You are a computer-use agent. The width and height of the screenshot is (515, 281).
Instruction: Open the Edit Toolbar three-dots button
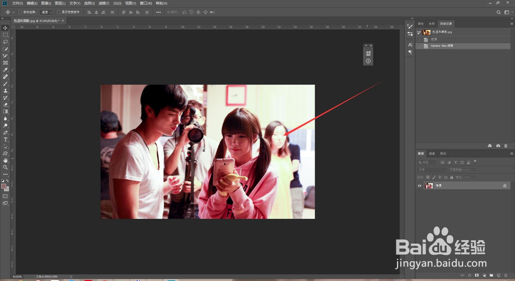click(x=5, y=174)
